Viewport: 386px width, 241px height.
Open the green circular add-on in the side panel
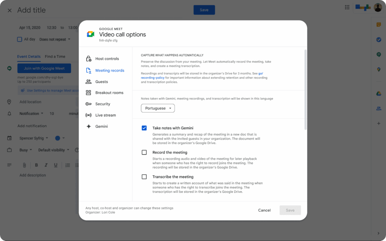[x=378, y=54]
